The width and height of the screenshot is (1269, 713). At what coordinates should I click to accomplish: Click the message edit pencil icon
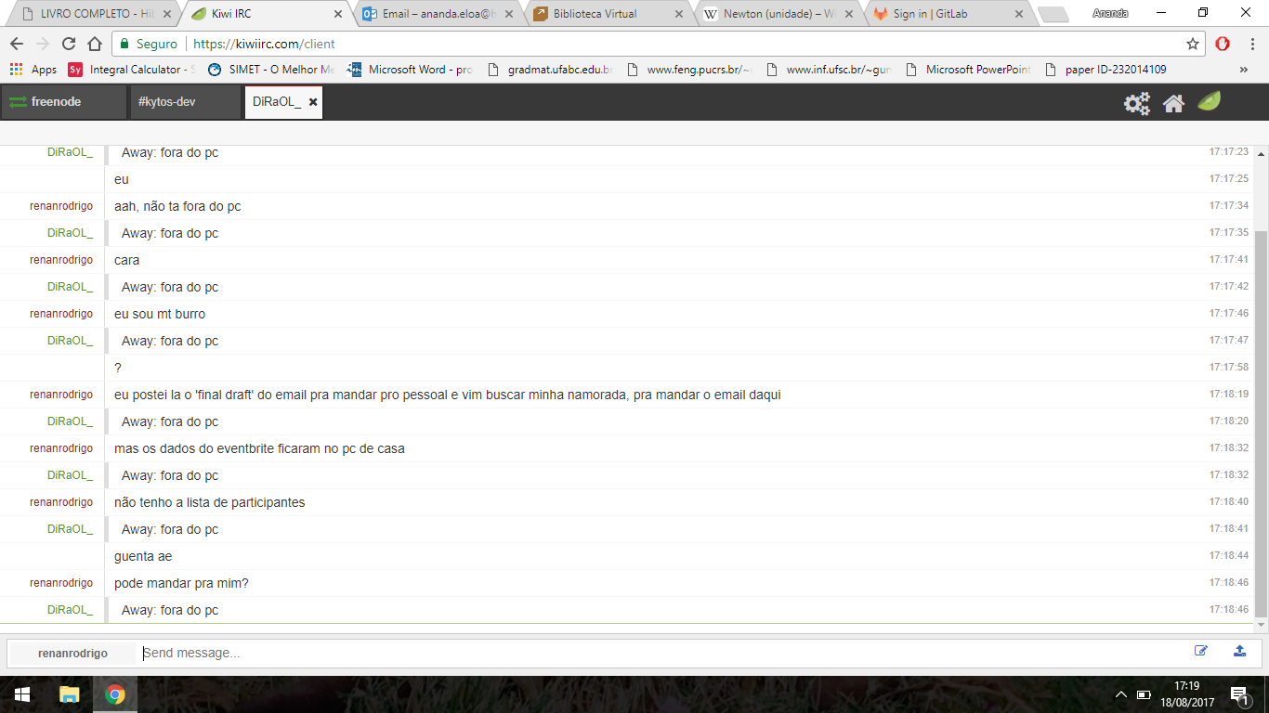[x=1201, y=651]
